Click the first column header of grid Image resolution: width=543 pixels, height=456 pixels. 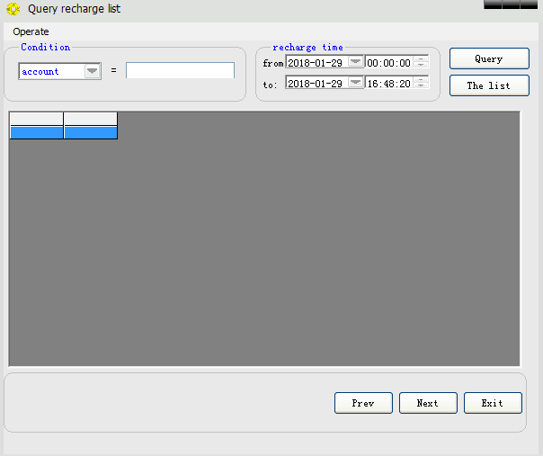pyautogui.click(x=36, y=119)
